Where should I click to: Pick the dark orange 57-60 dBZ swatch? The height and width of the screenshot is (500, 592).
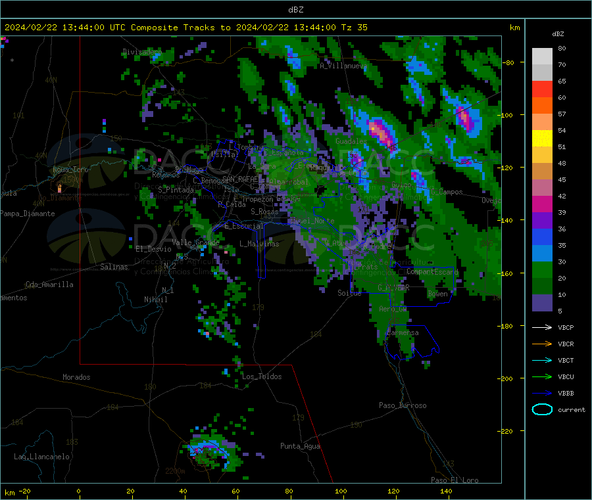(542, 106)
